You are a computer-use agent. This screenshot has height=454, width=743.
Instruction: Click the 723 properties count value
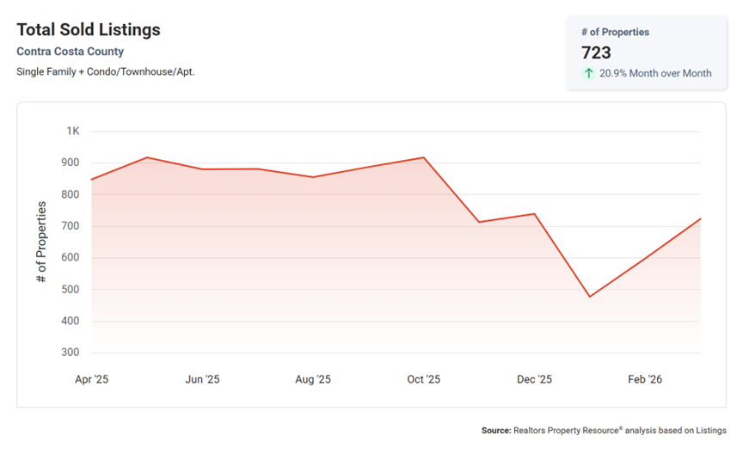pyautogui.click(x=596, y=52)
